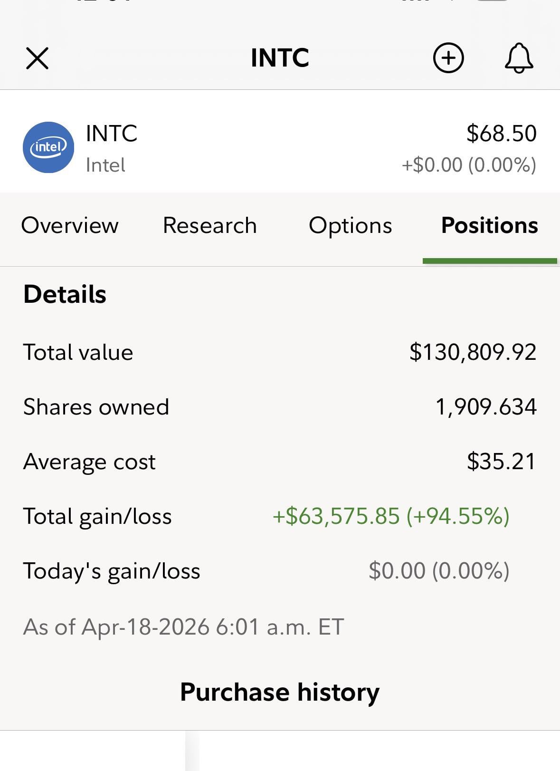Switch to the Overview tab
Image resolution: width=560 pixels, height=771 pixels.
(x=70, y=225)
